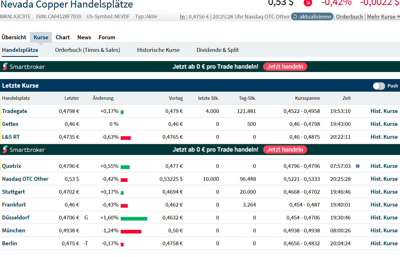Open the Tradegate exchange link
The width and height of the screenshot is (400, 257).
[x=15, y=111]
